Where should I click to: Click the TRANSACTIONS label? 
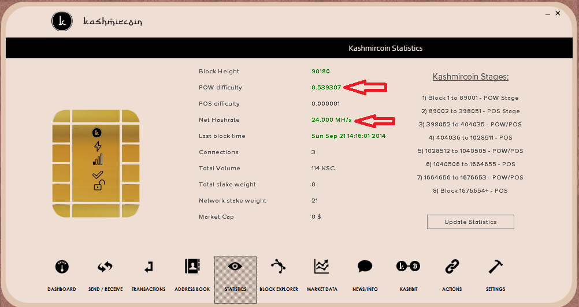149,289
